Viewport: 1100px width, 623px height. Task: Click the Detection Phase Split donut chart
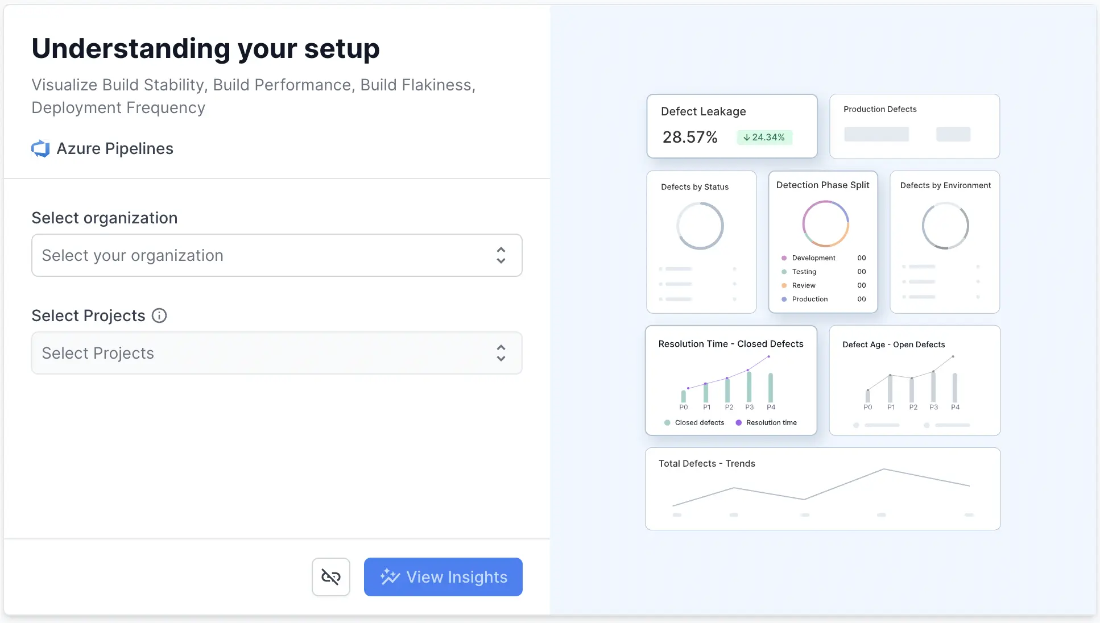[x=825, y=223]
